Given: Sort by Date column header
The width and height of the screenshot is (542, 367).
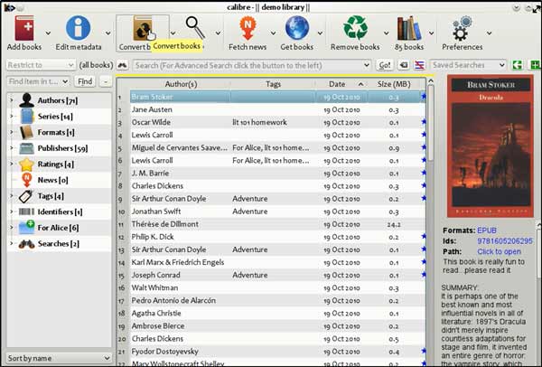Looking at the screenshot, I should coord(341,84).
